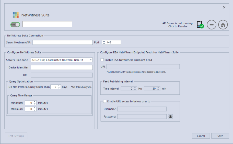This screenshot has width=233, height=144.
Task: Click the Test Settings button
Action: pyautogui.click(x=16, y=136)
